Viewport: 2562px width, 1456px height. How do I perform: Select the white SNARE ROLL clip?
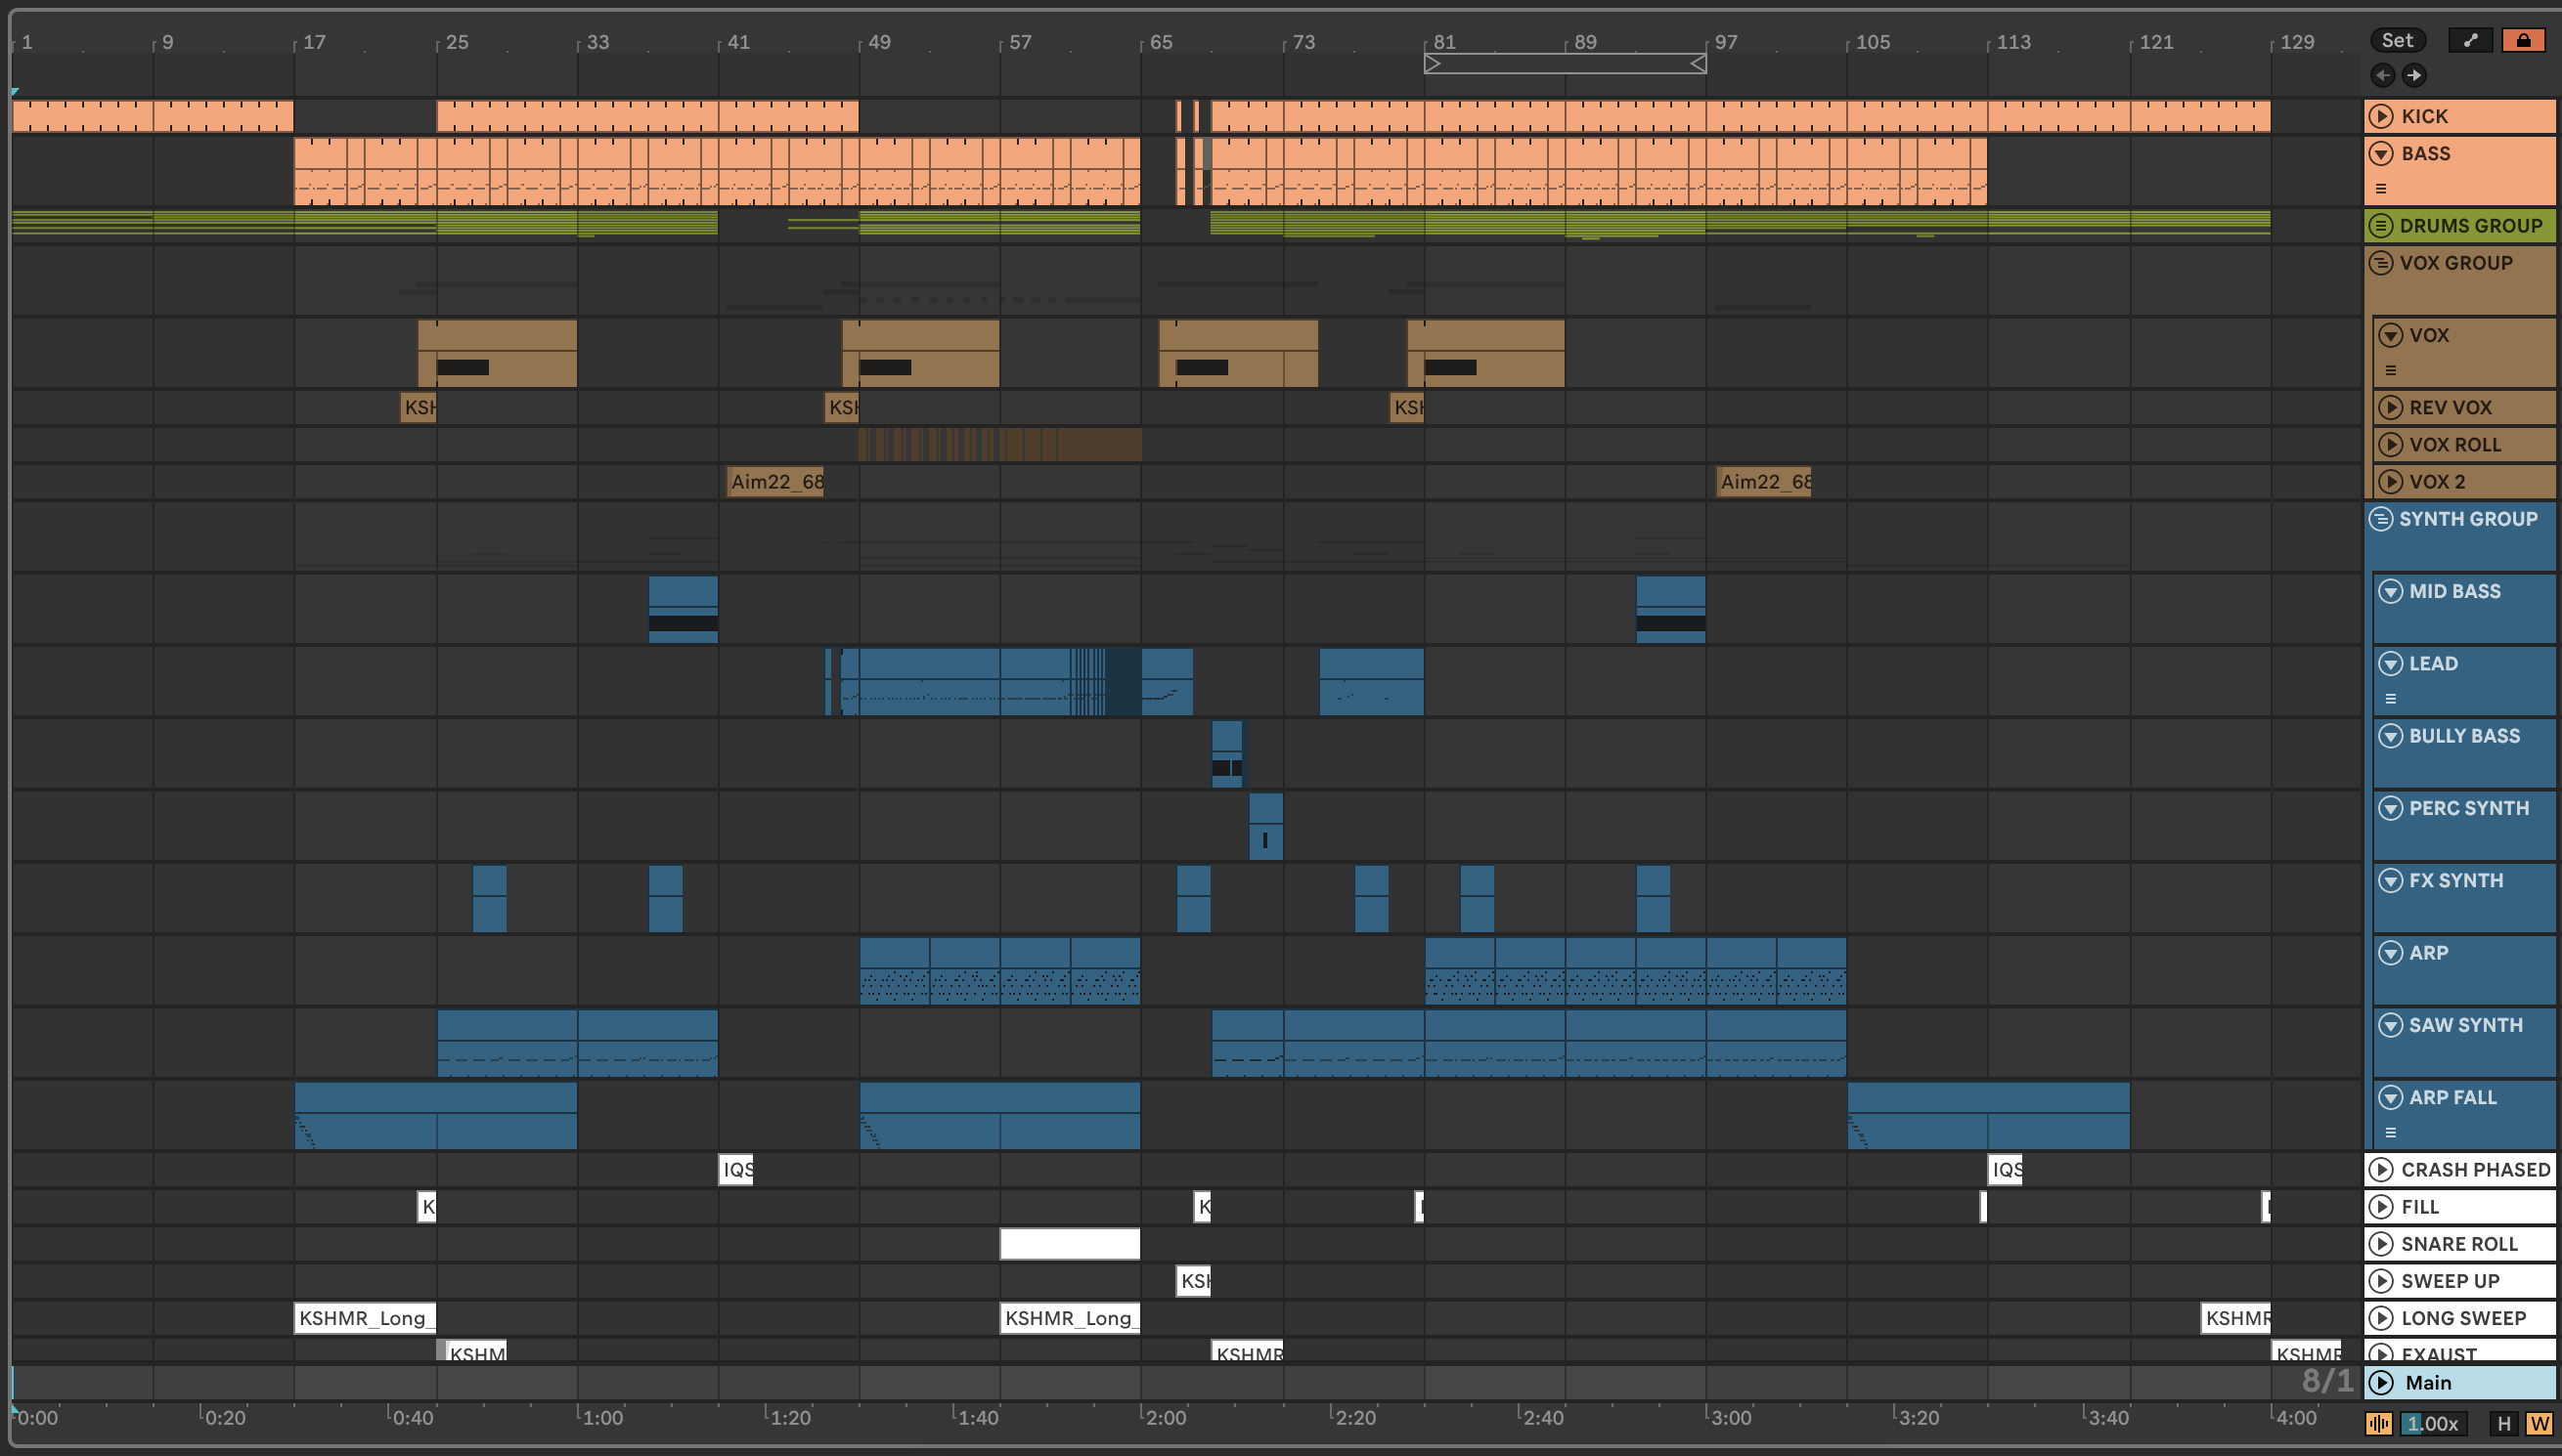1070,1243
